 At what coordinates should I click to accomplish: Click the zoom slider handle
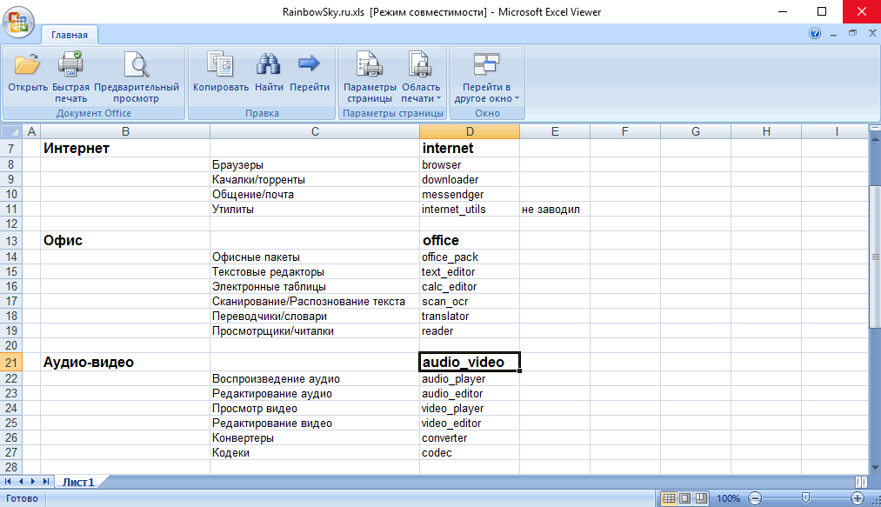pyautogui.click(x=805, y=498)
